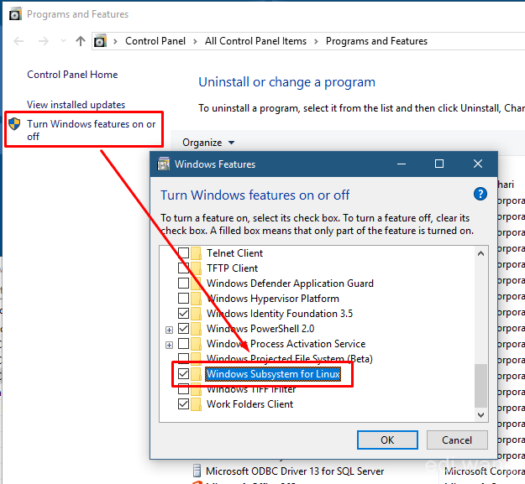
Task: Open the Organize dropdown menu
Action: [x=208, y=143]
